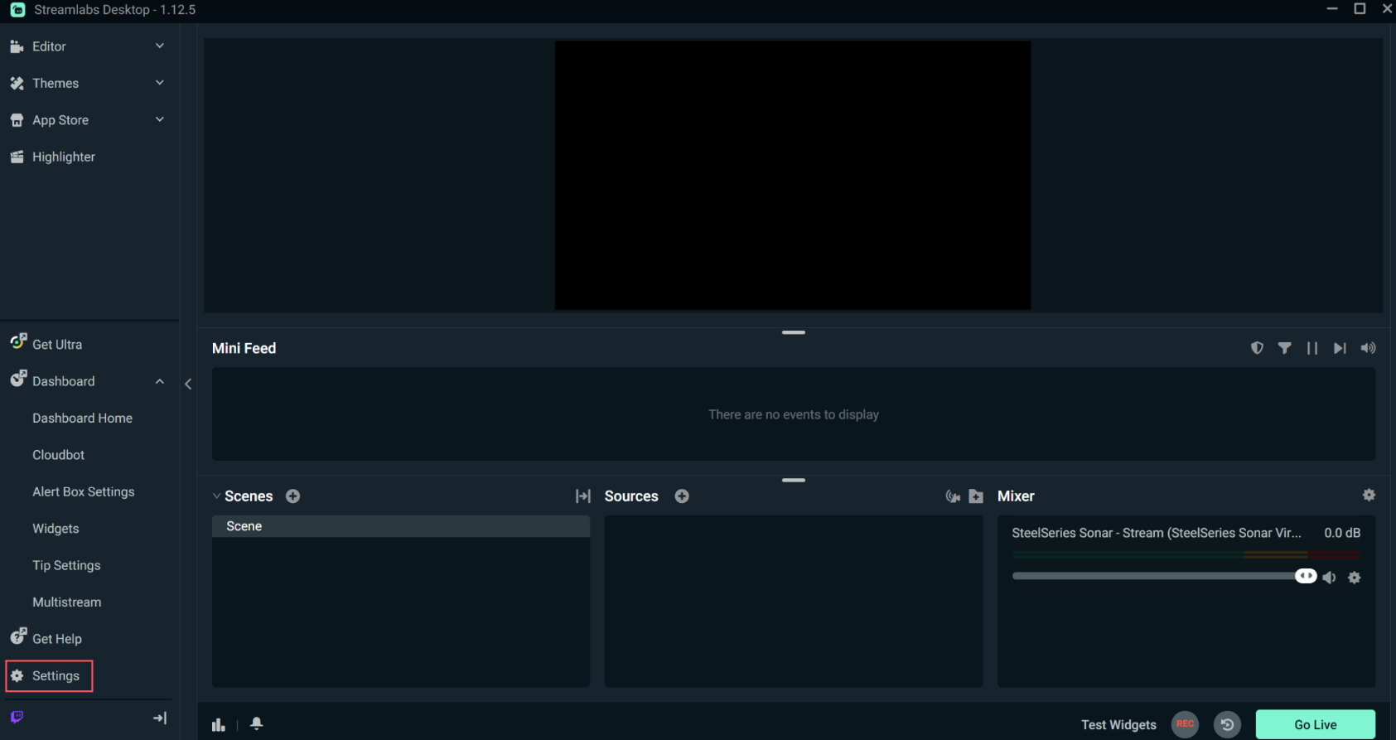Adjust SteelSeries Sonar volume slider handle
This screenshot has height=740, width=1396.
[1305, 576]
